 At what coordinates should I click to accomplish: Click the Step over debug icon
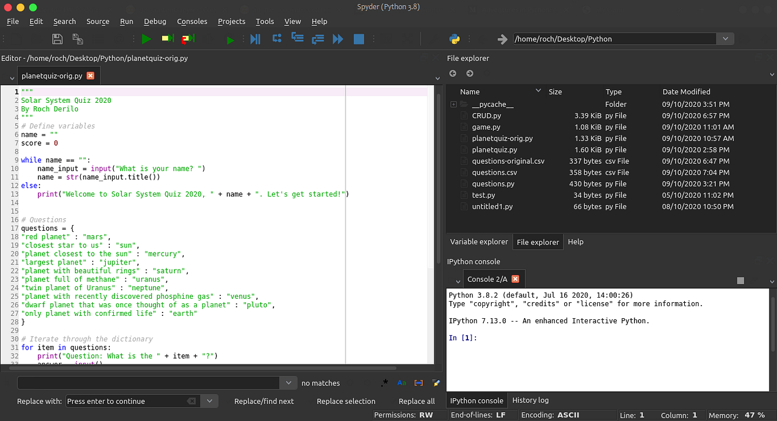click(255, 39)
